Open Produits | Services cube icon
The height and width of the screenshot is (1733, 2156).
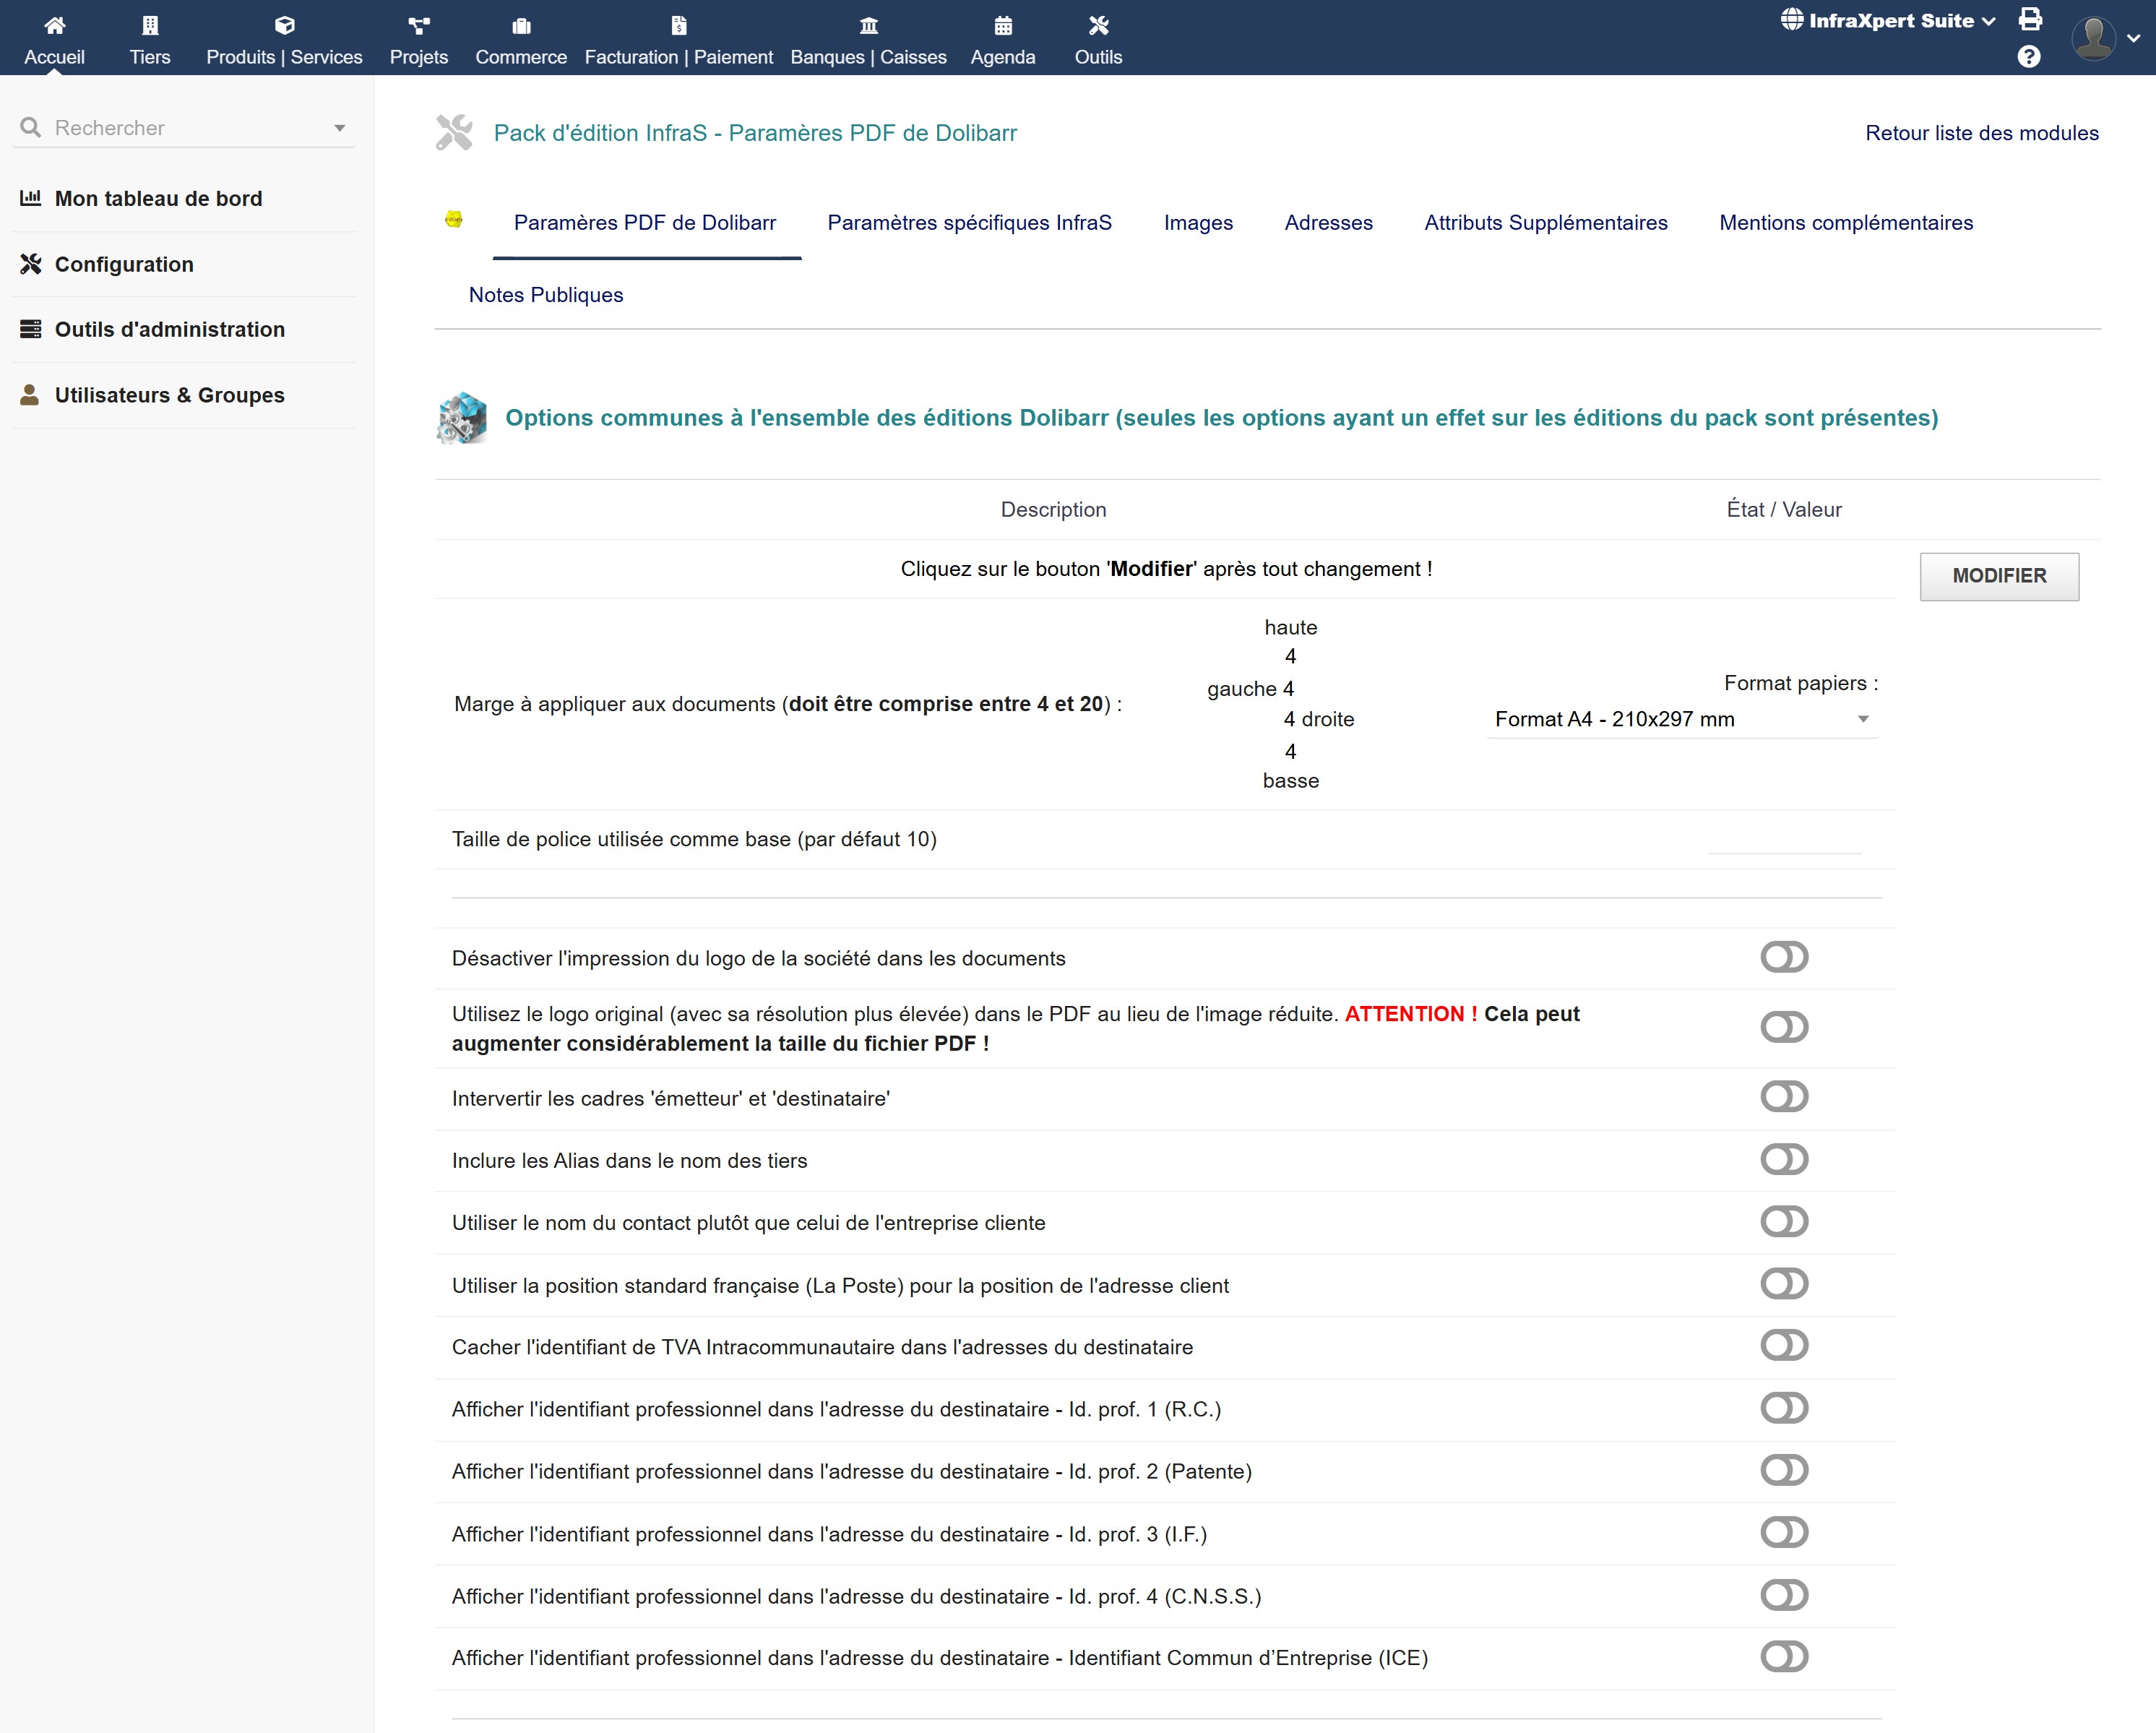[x=284, y=25]
